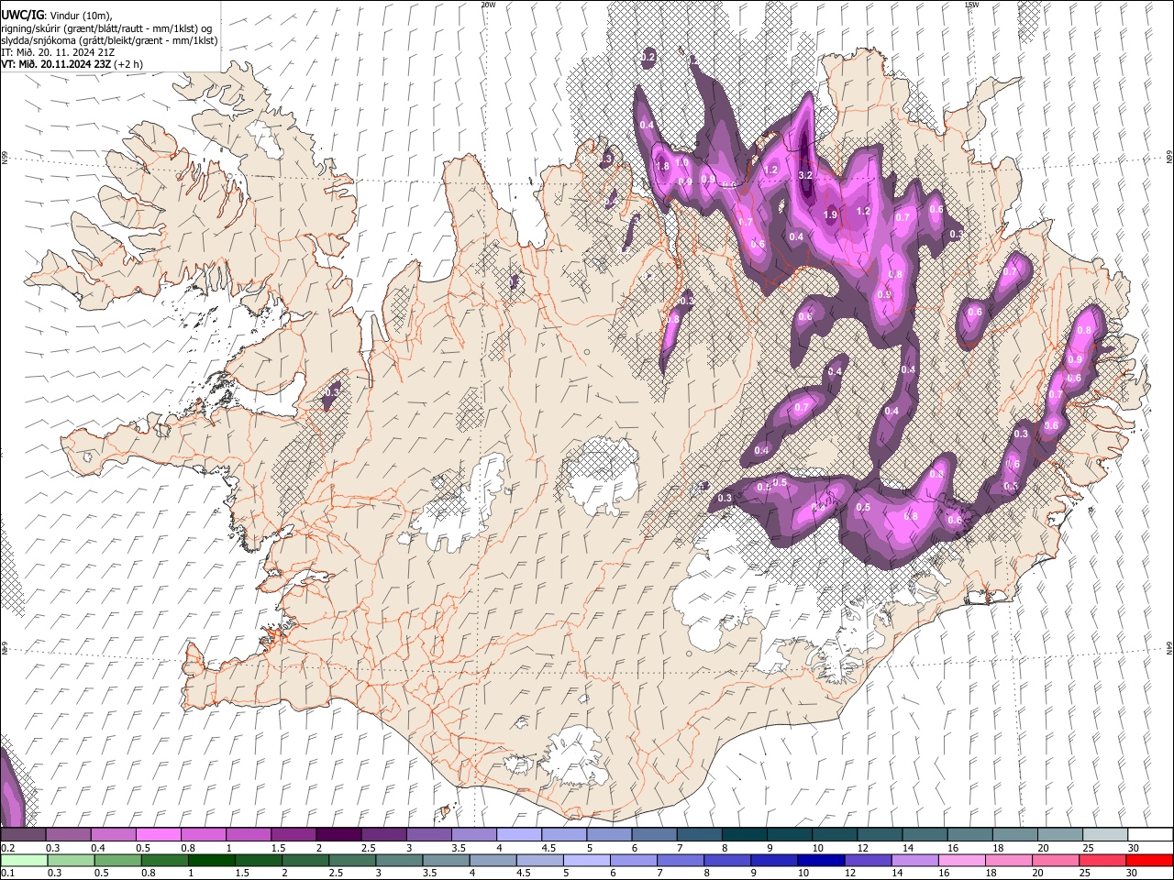1174x880 pixels.
Task: Click the 0.7 value on the northeast snow patch
Action: [1010, 271]
